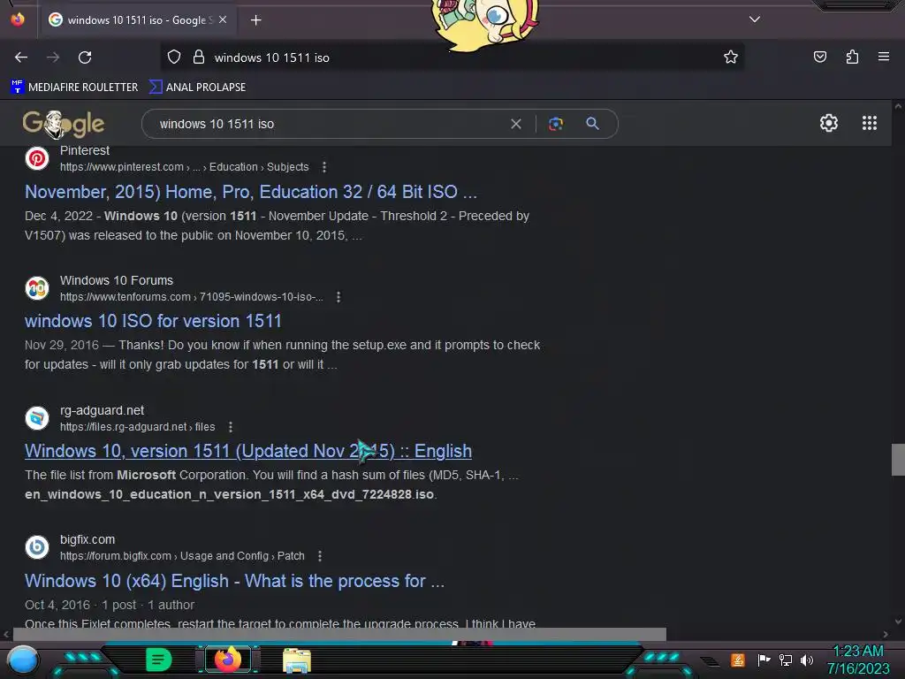This screenshot has height=679, width=905.
Task: Go back using the browser back arrow
Action: point(21,57)
